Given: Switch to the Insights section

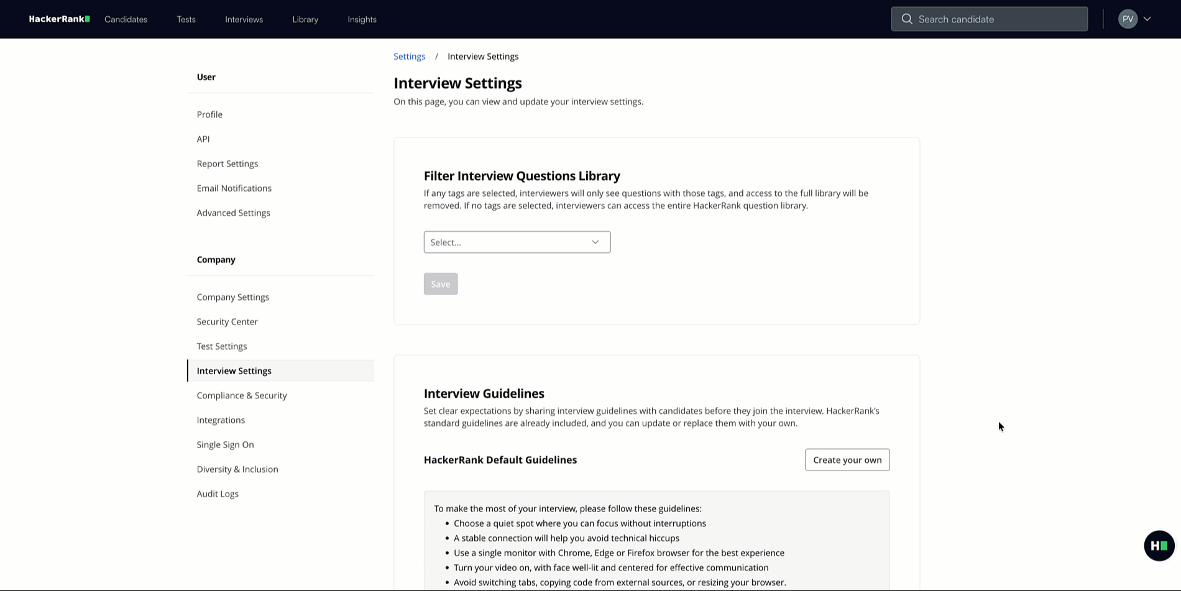Looking at the screenshot, I should (x=362, y=19).
